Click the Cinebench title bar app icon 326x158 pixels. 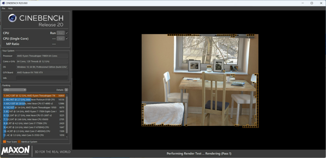click(3, 3)
